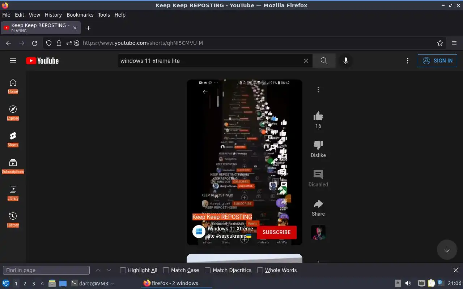Click the magnifier search button
The image size is (463, 289).
(324, 61)
